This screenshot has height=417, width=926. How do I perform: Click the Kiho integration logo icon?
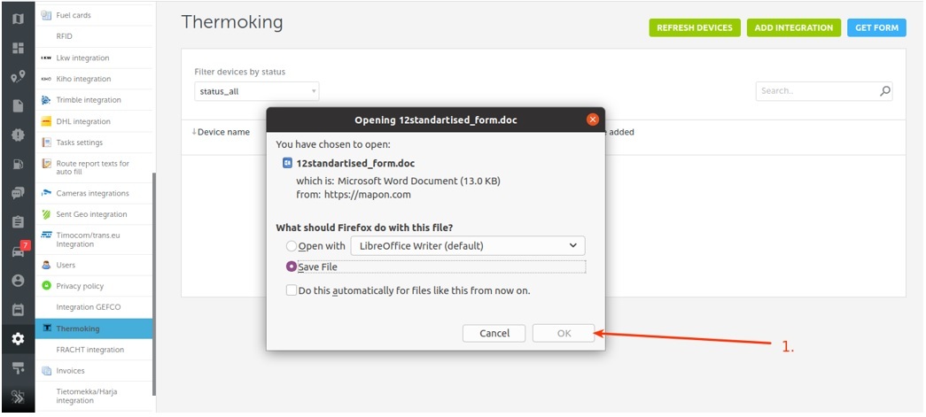pyautogui.click(x=46, y=79)
